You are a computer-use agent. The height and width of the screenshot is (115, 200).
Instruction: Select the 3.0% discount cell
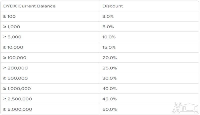tap(108, 16)
